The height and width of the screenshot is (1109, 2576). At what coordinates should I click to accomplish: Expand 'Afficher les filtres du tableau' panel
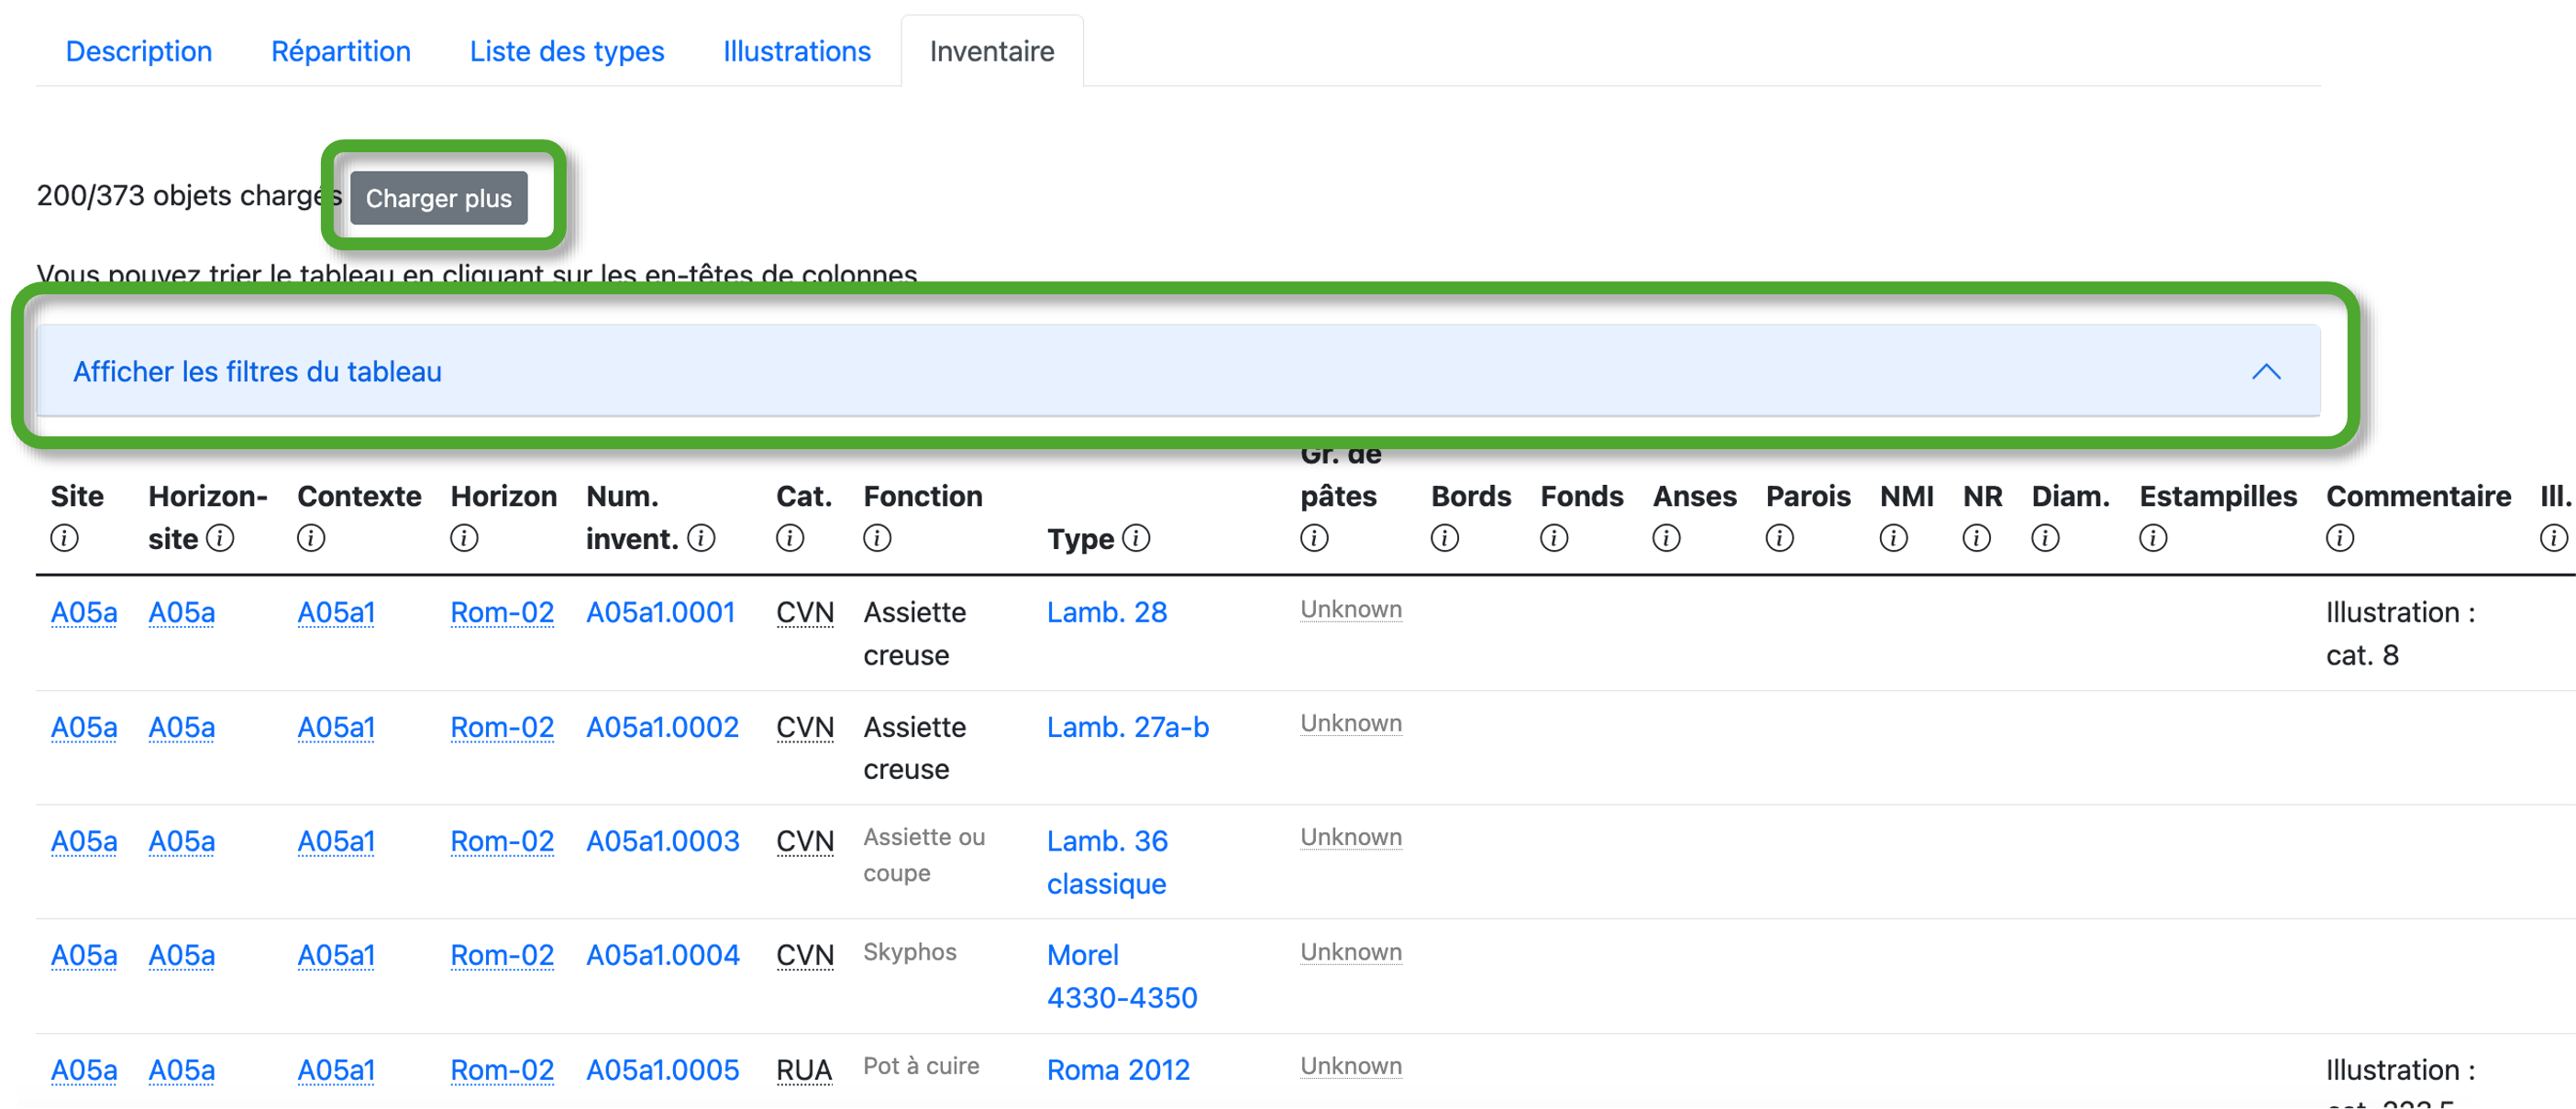[257, 372]
